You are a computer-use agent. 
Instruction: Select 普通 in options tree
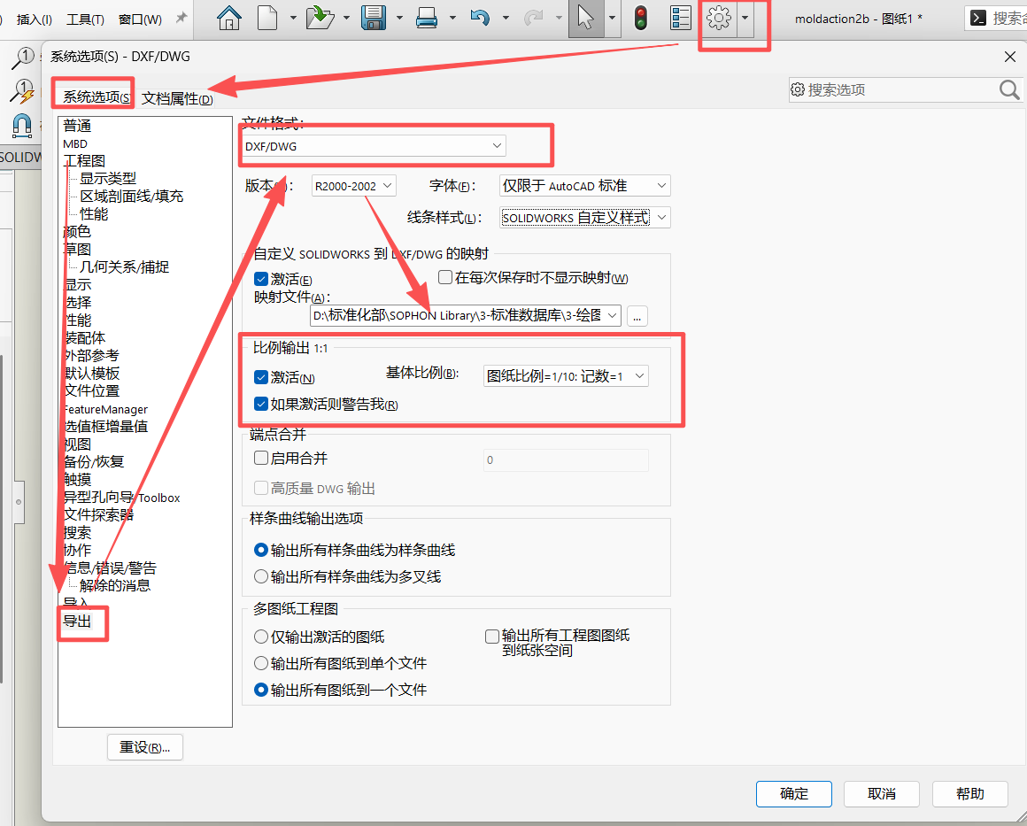point(77,126)
